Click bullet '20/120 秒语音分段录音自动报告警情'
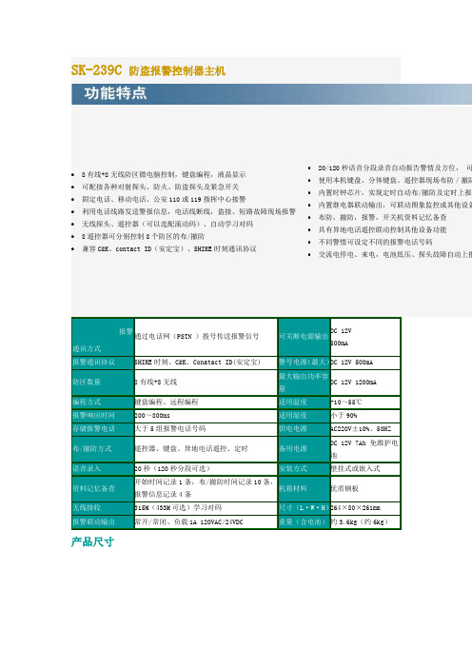The height and width of the screenshot is (668, 472). pos(395,167)
